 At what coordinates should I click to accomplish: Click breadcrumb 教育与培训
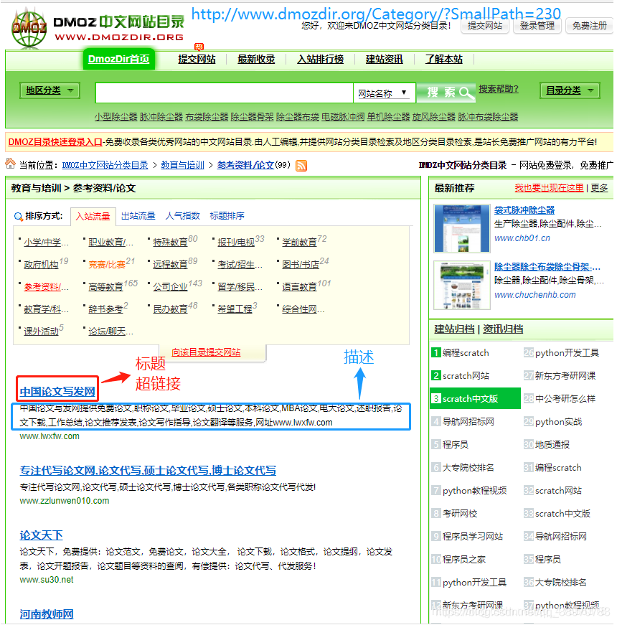[182, 165]
